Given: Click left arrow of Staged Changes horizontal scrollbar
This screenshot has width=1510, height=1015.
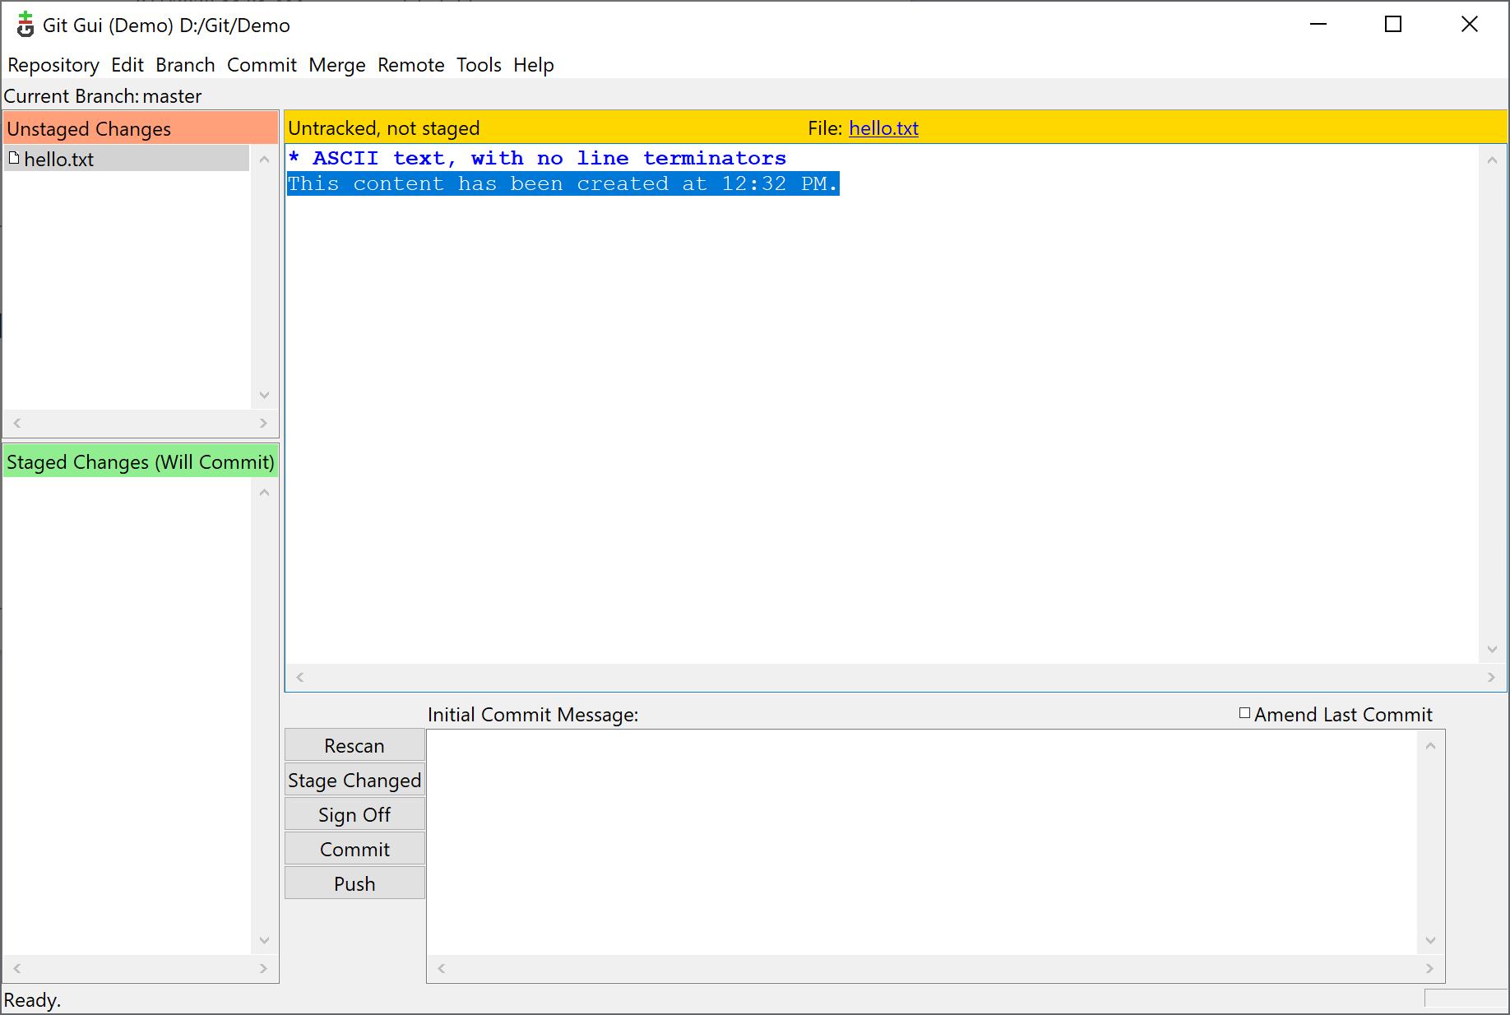Looking at the screenshot, I should tap(17, 968).
